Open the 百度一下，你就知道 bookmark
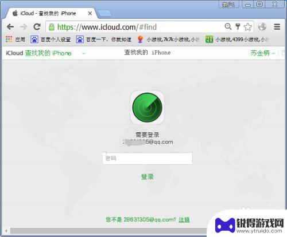 (x=103, y=39)
